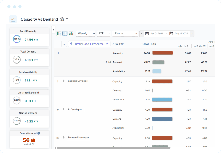Click the Unnamed Demand 0.01 % ring
Image resolution: width=221 pixels, height=153 pixels.
(17, 100)
